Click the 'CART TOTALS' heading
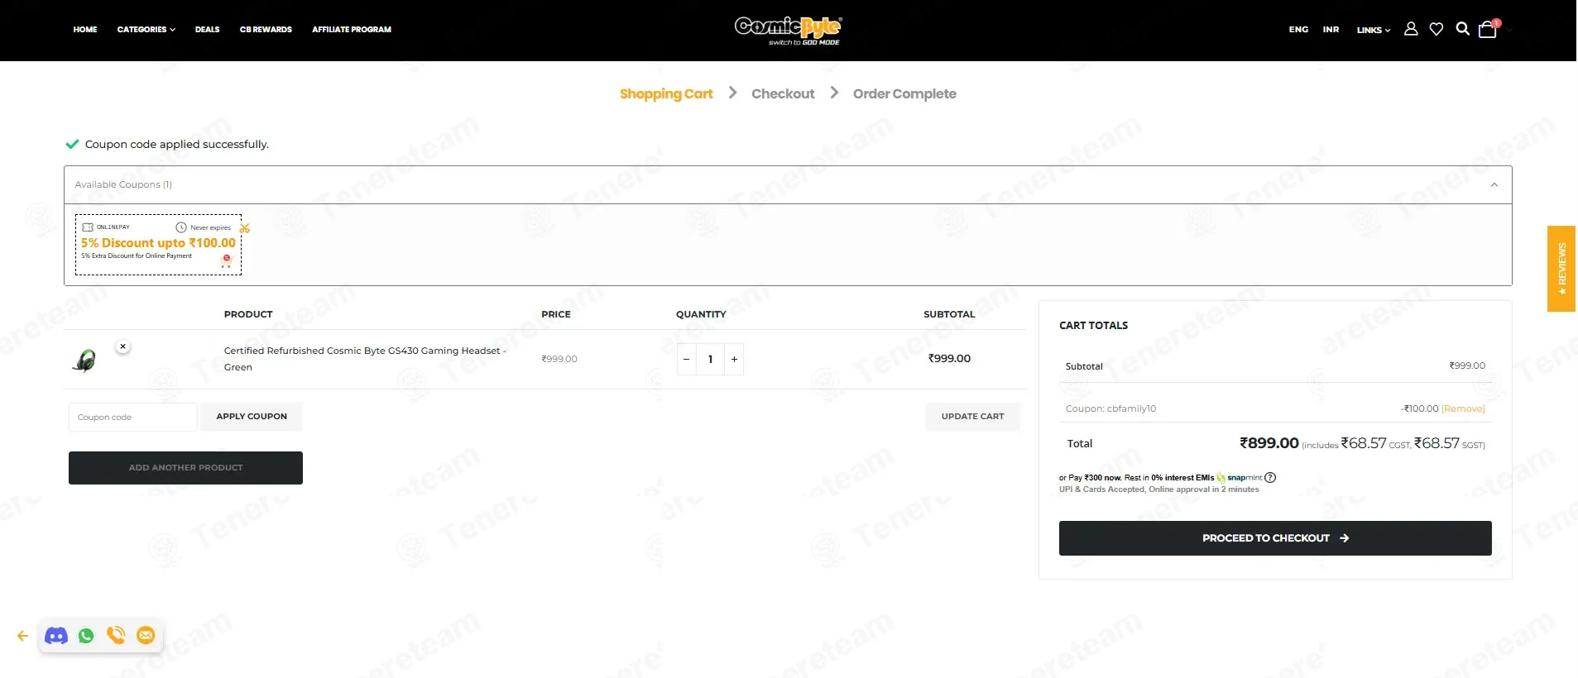This screenshot has height=678, width=1578. coord(1093,326)
